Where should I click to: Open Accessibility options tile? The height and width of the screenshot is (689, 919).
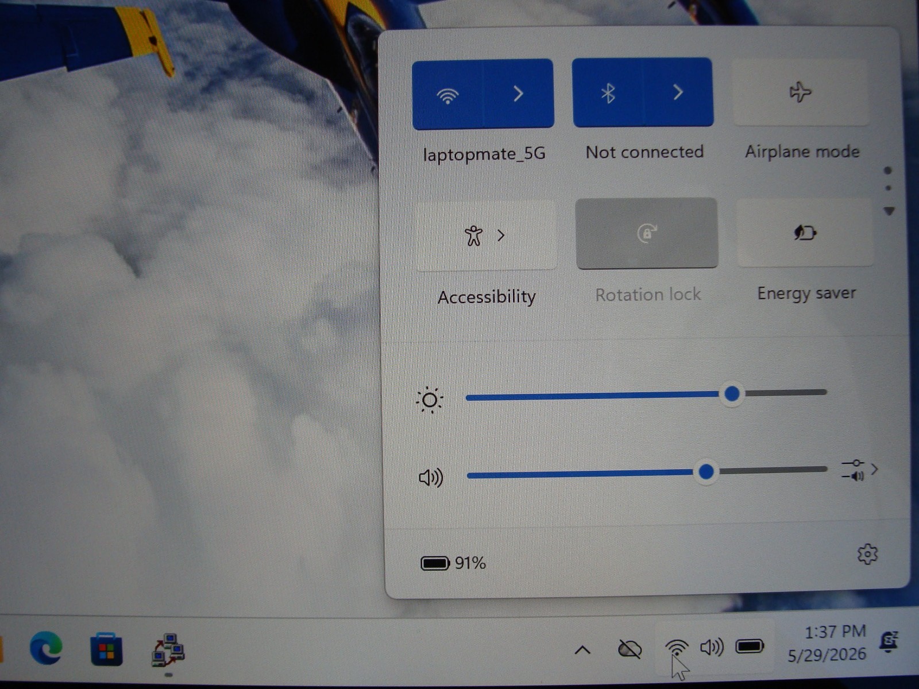tap(486, 235)
